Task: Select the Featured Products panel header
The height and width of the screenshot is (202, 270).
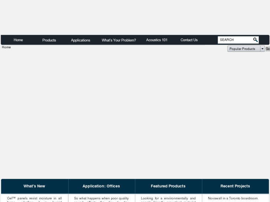Action: click(168, 186)
